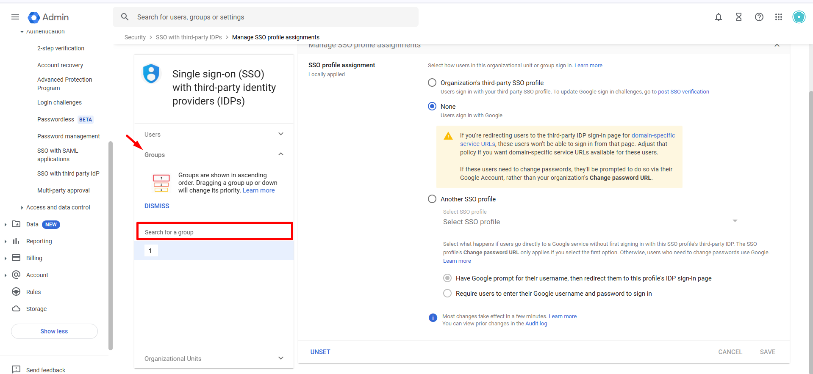Open the Google apps grid

click(779, 17)
